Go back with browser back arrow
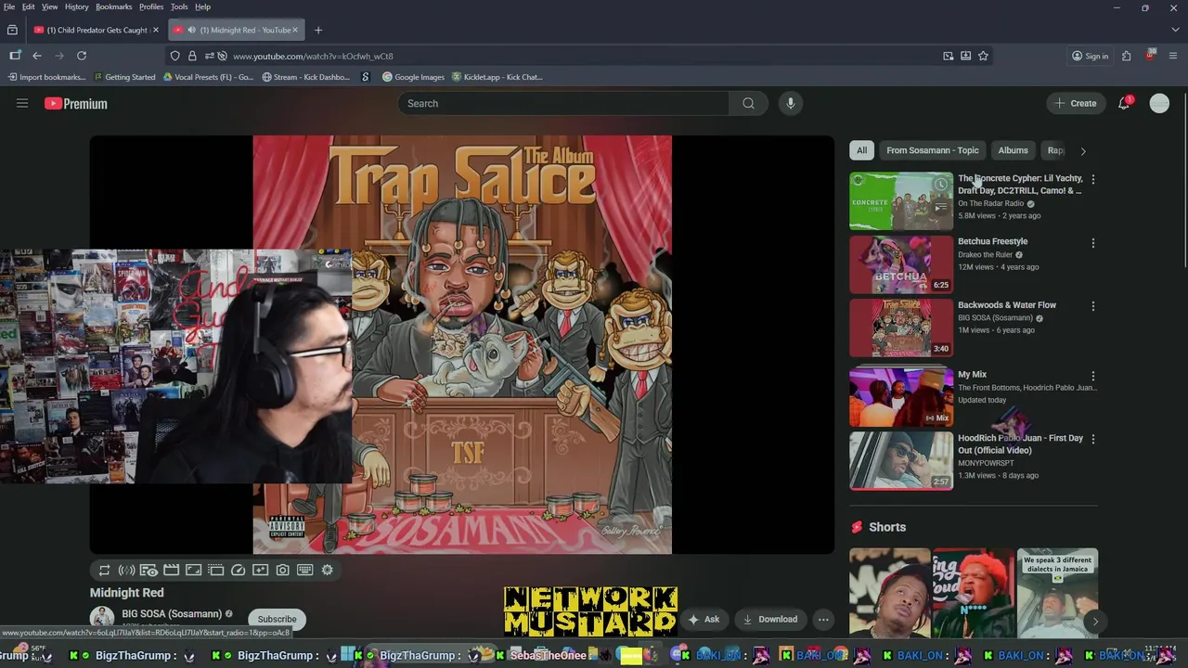 pyautogui.click(x=37, y=56)
